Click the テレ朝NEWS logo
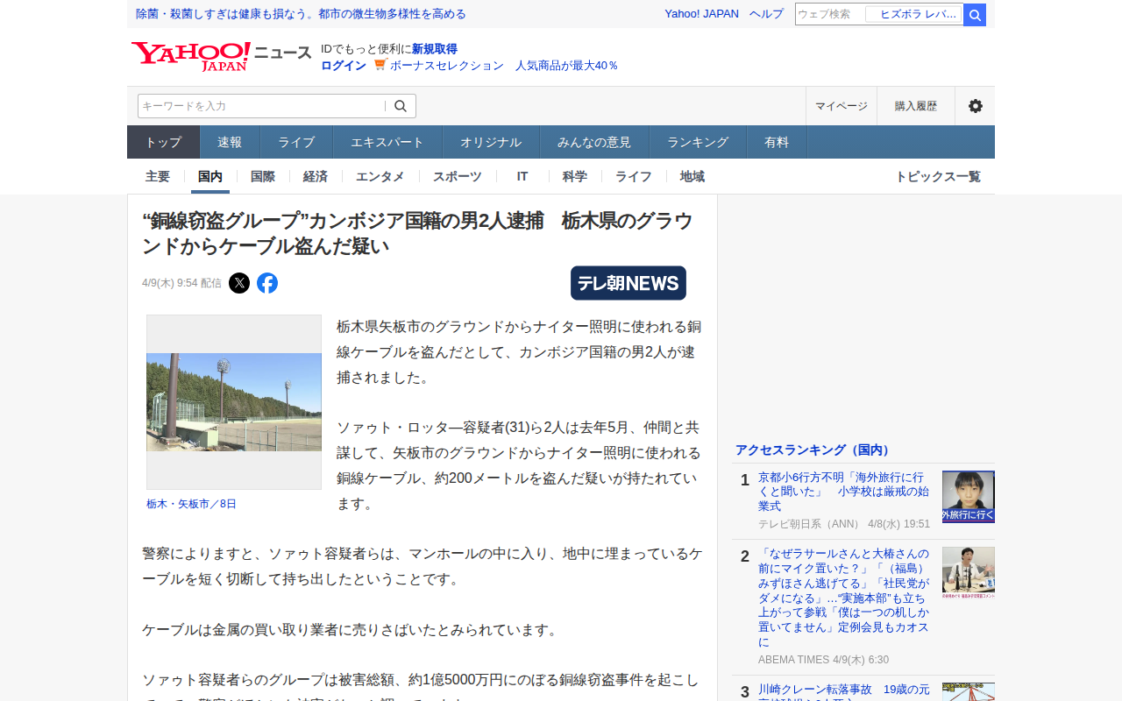The image size is (1122, 701). click(x=628, y=283)
